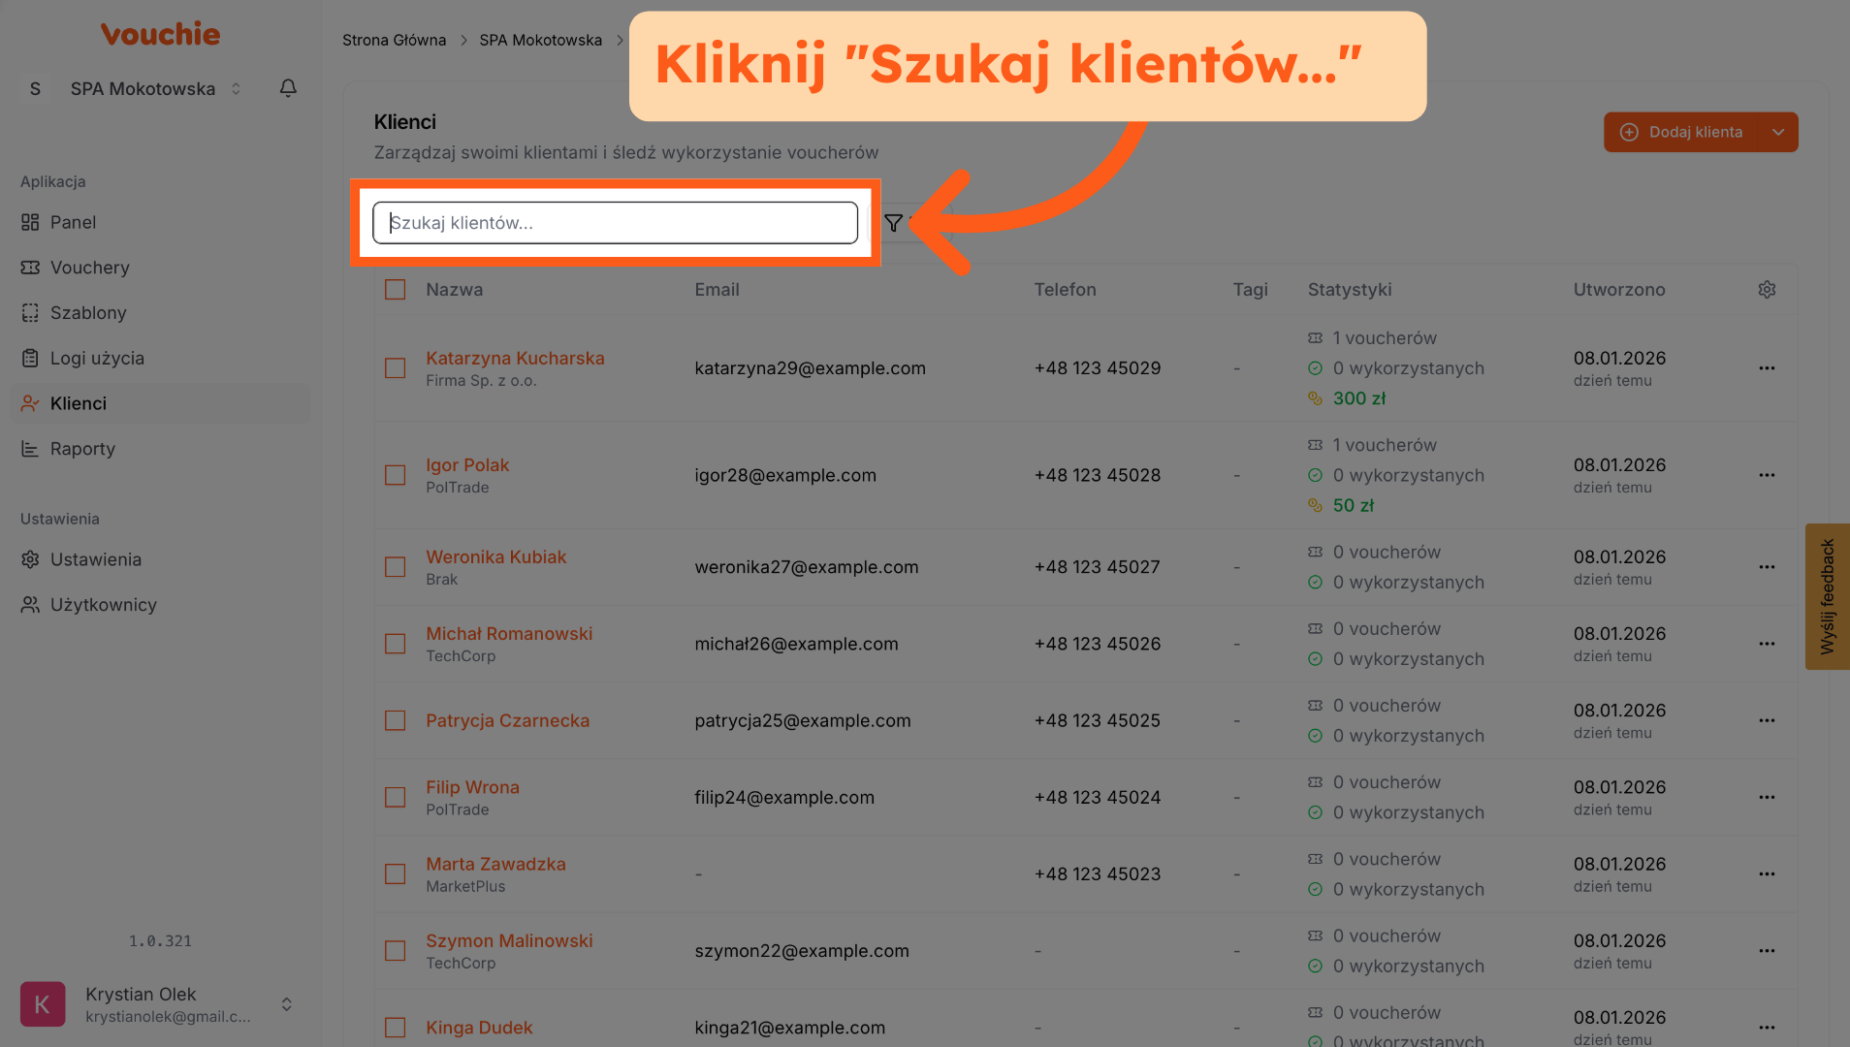Open table column settings gear
Image resolution: width=1850 pixels, height=1047 pixels.
coord(1767,290)
